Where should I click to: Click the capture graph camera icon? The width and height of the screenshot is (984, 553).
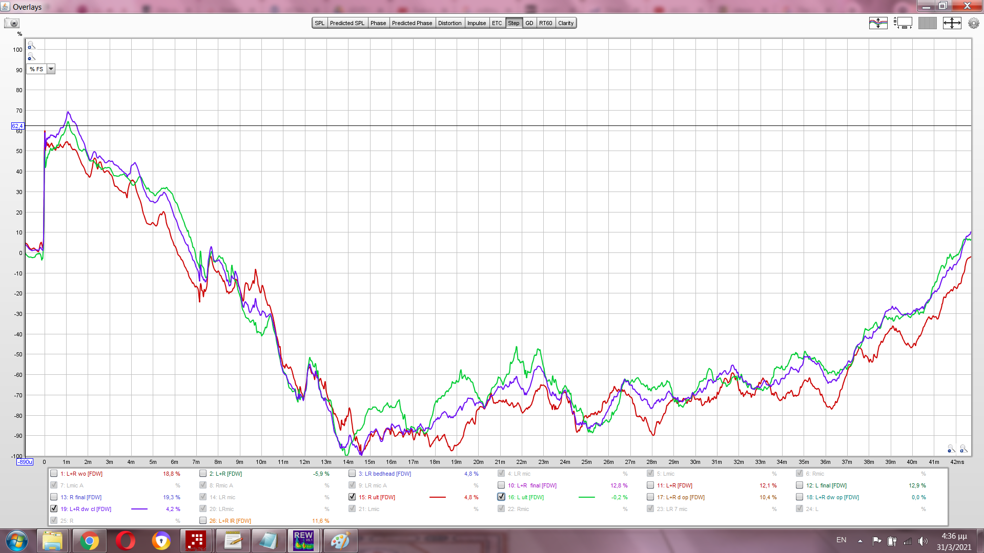coord(11,23)
